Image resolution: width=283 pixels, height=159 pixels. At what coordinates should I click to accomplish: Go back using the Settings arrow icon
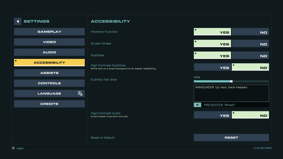click(18, 21)
